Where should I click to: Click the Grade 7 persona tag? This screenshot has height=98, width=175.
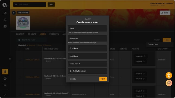pos(140,91)
